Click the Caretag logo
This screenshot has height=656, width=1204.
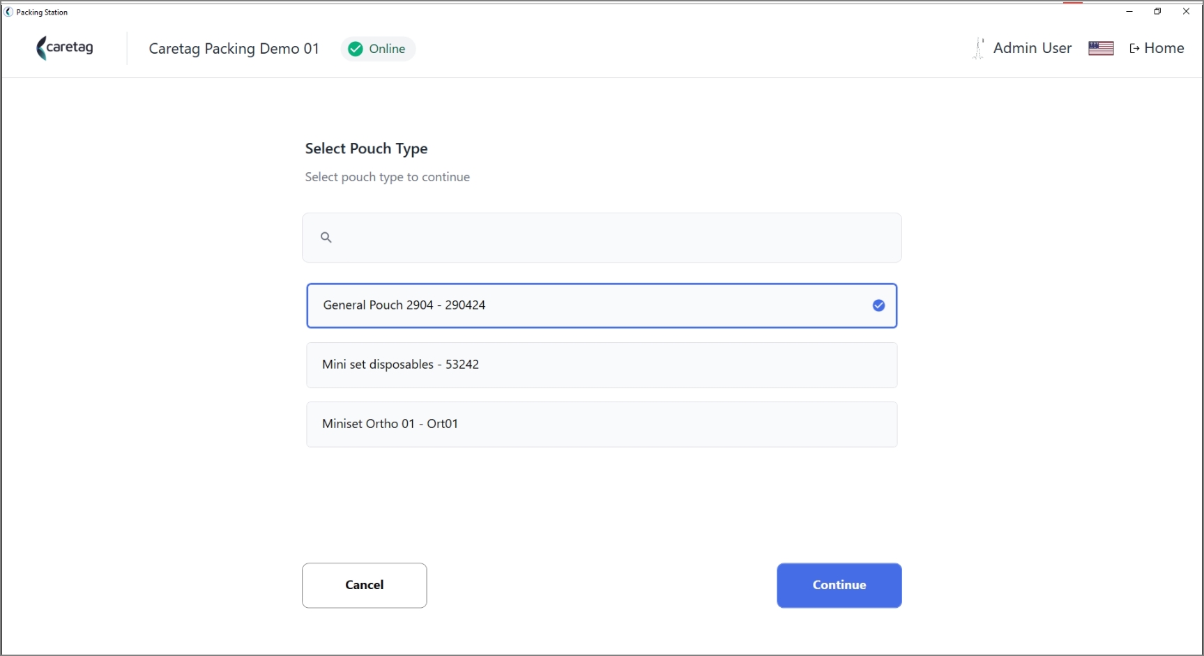65,48
